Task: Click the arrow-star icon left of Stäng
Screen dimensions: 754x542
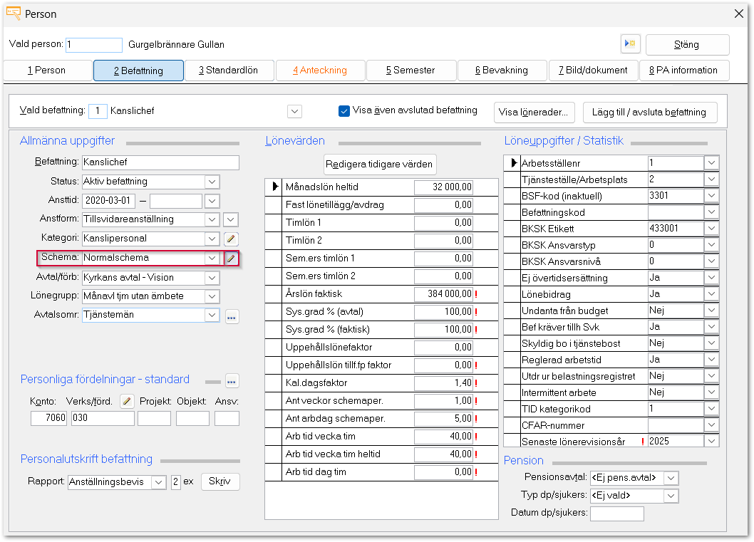Action: click(x=630, y=44)
